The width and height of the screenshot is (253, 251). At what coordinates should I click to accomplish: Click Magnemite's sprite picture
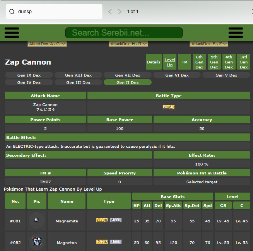click(37, 220)
